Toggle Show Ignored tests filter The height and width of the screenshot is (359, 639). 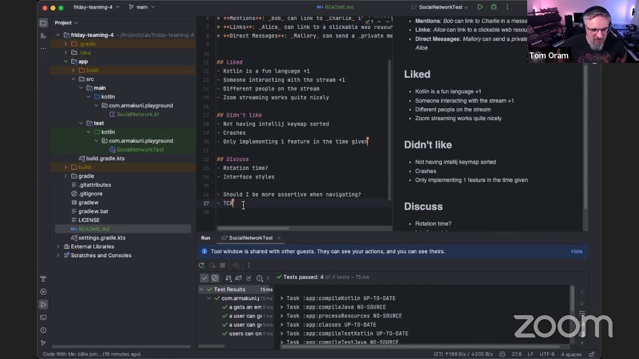[215, 278]
